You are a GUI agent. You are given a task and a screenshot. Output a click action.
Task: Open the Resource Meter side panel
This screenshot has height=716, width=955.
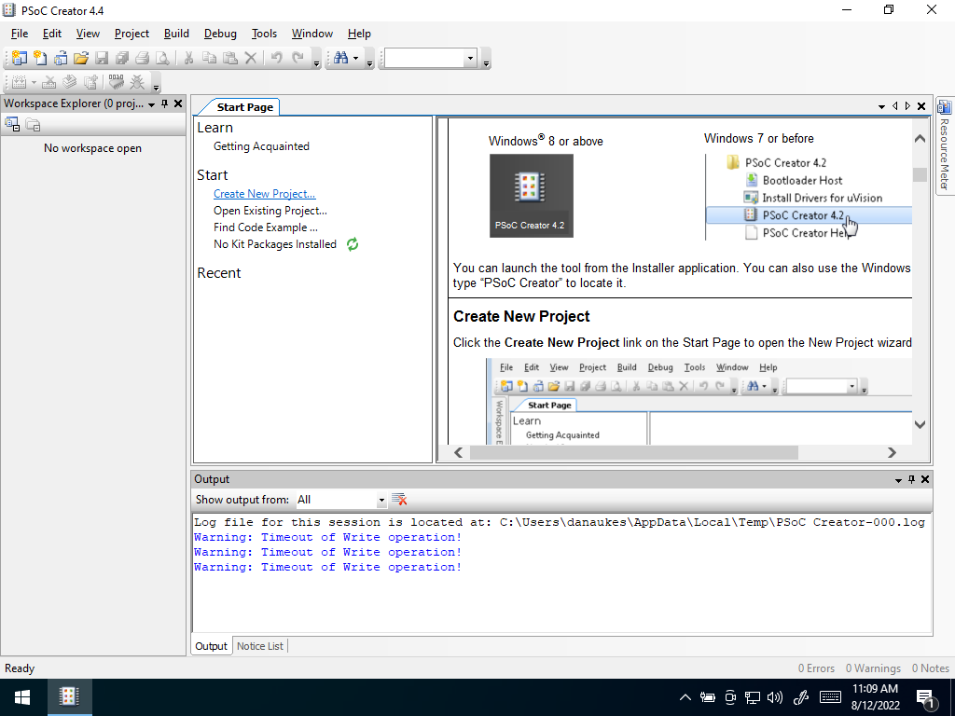pyautogui.click(x=945, y=145)
